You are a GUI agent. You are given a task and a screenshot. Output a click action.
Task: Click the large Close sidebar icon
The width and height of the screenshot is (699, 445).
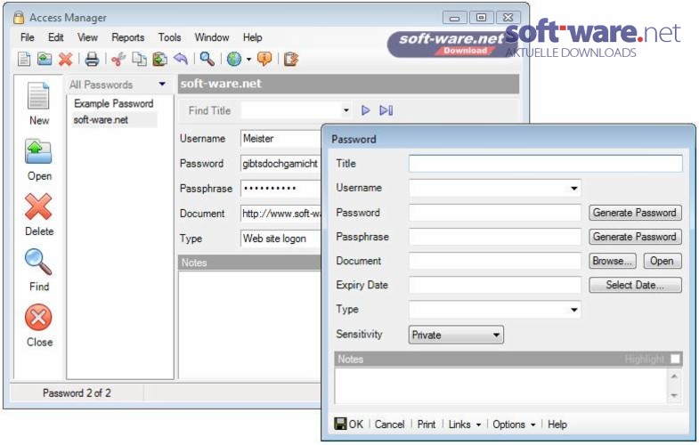[x=39, y=317]
